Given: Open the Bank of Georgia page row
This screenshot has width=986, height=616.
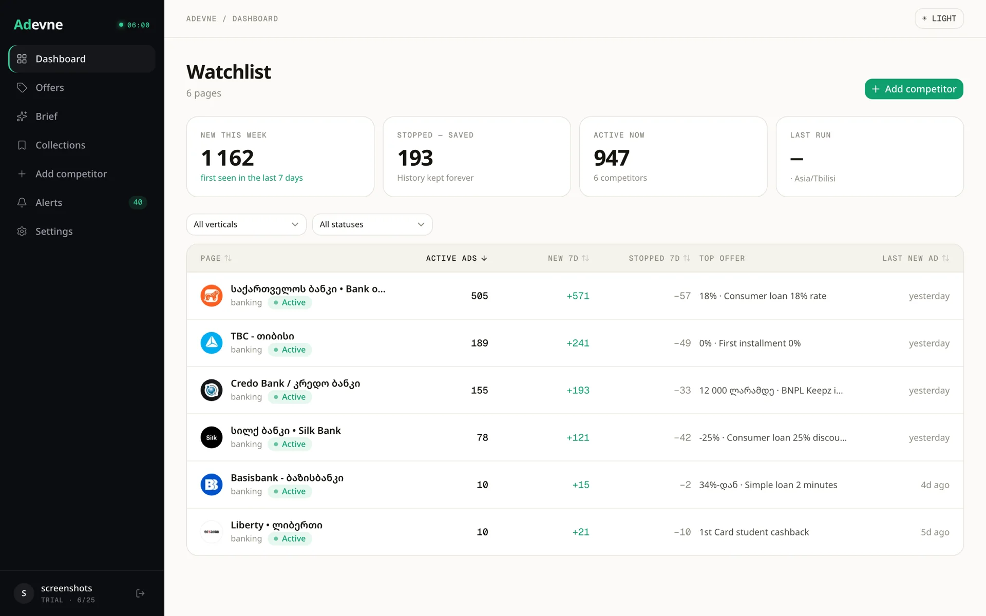Looking at the screenshot, I should [x=575, y=296].
